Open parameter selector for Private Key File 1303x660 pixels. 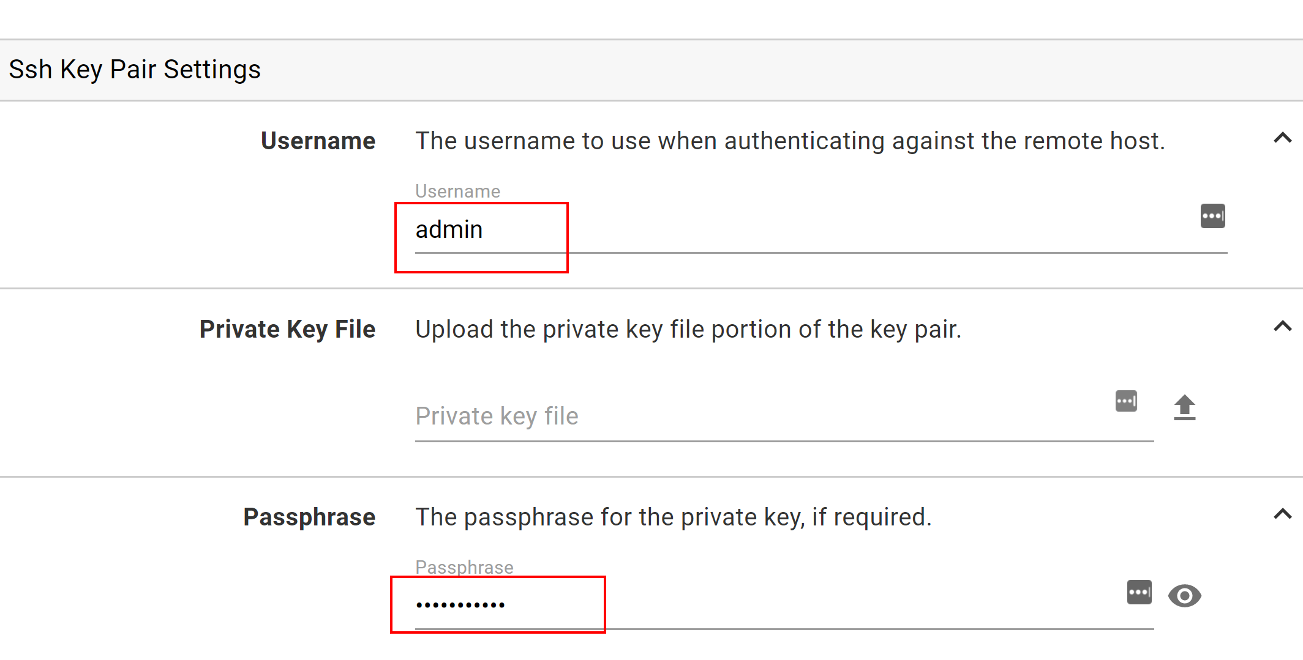coord(1126,401)
